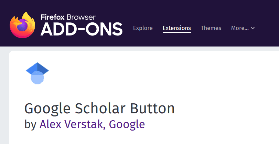Click the blue mortarboard top of Scholar icon
This screenshot has width=279, height=144.
point(37,69)
